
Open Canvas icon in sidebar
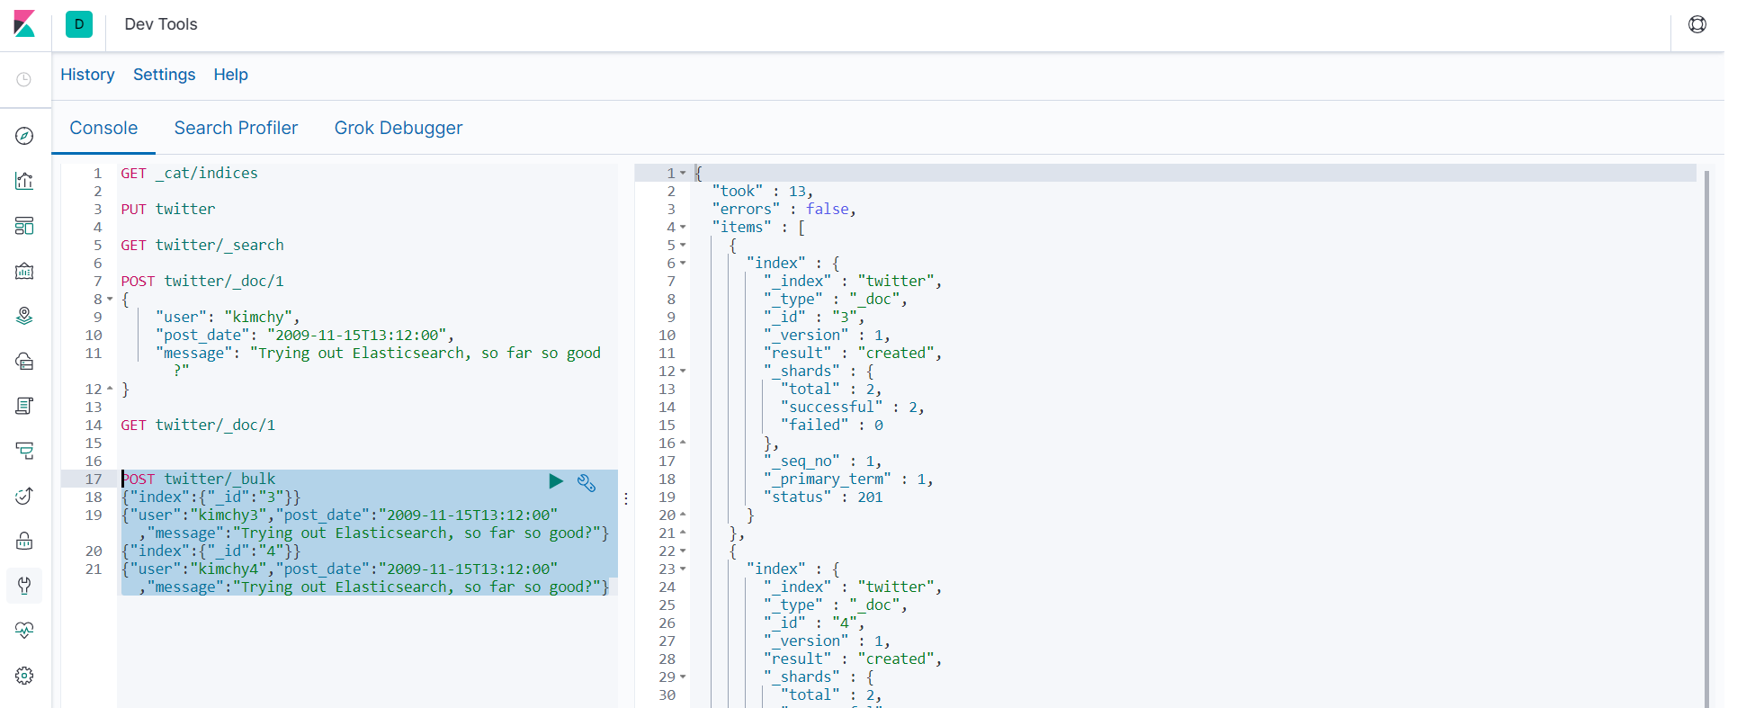tap(24, 271)
